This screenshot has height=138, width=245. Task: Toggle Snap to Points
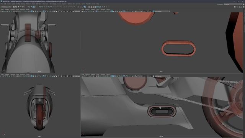[x=44, y=7]
